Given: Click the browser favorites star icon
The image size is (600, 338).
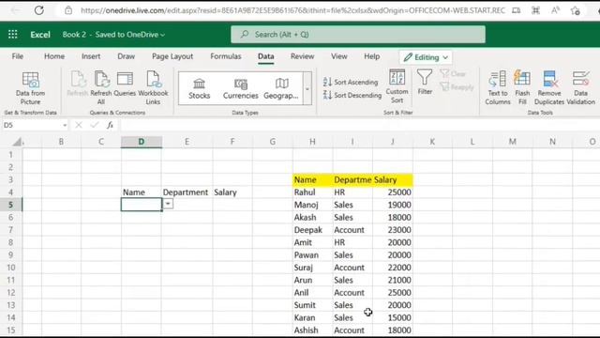Looking at the screenshot, I should pyautogui.click(x=575, y=10).
